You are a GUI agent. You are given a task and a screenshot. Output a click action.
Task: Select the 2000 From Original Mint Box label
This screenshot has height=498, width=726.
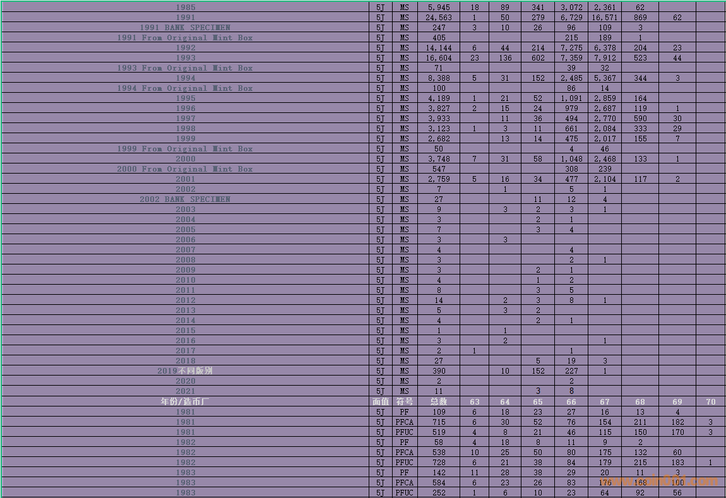pos(185,169)
